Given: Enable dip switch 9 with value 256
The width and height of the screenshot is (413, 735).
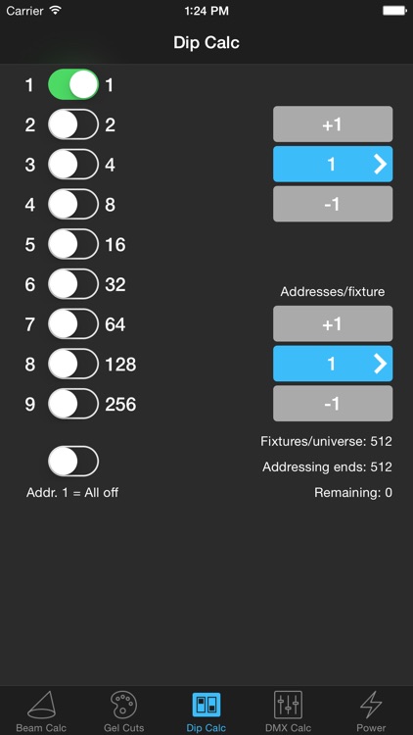Looking at the screenshot, I should 73,404.
